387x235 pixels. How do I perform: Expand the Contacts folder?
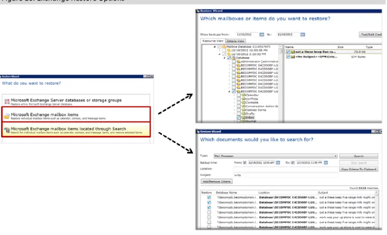coord(234,102)
